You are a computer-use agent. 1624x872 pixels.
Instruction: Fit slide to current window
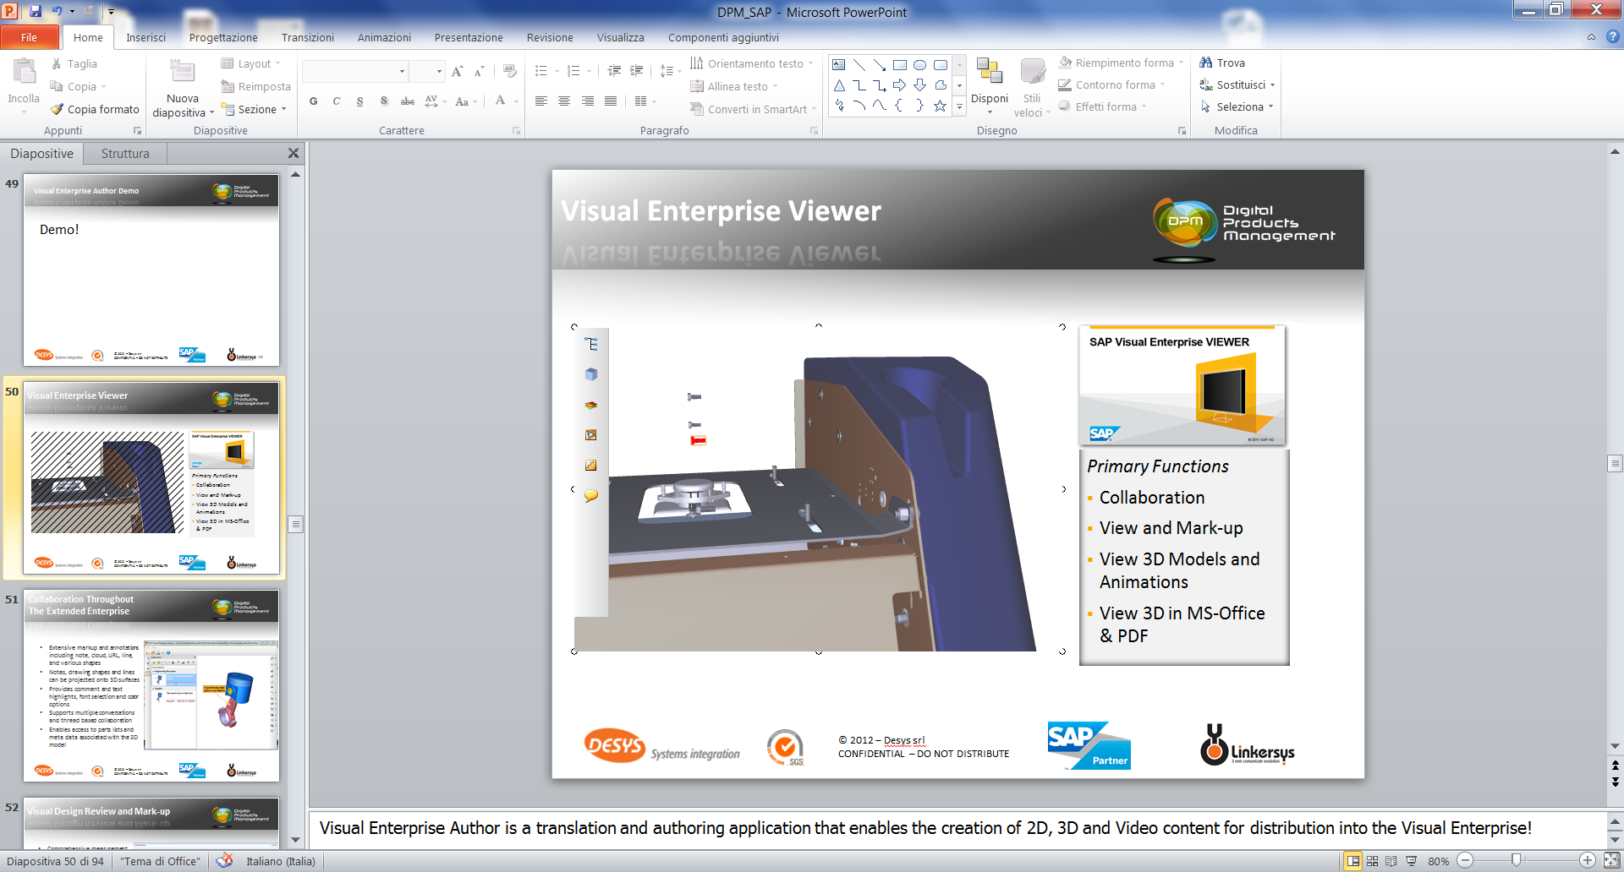coord(1612,861)
